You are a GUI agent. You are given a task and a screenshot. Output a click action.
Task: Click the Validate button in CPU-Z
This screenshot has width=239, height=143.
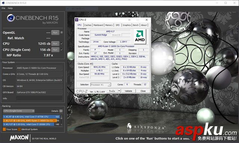128,91
